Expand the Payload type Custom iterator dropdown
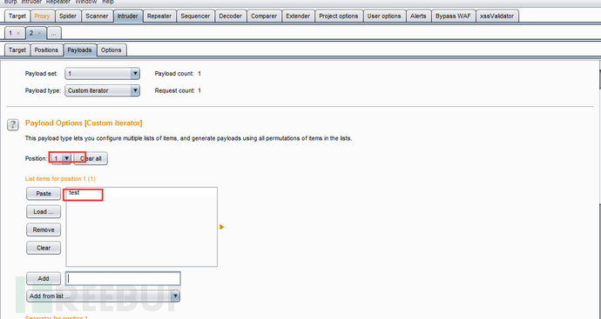601x319 pixels. pos(102,90)
